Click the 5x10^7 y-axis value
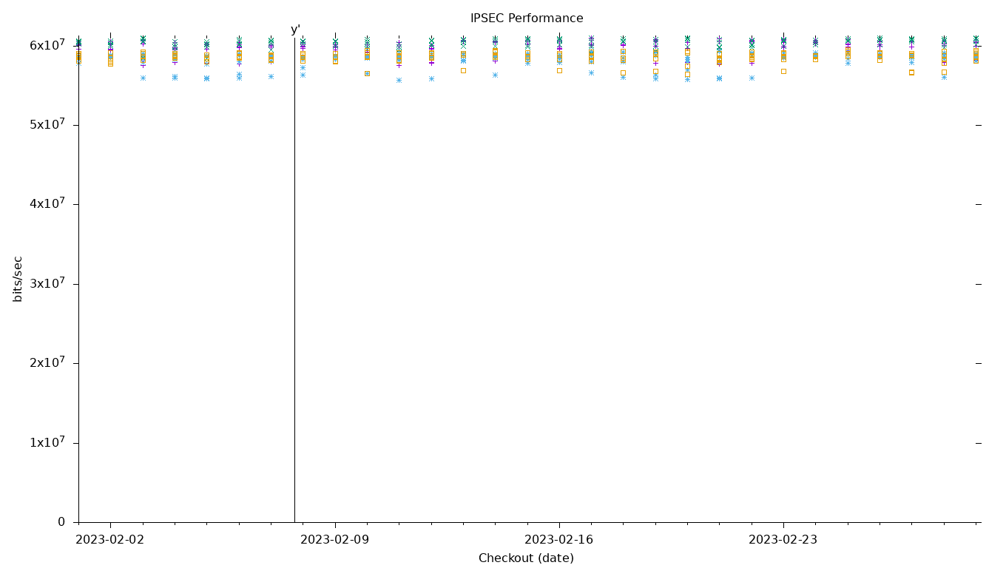 [x=47, y=124]
